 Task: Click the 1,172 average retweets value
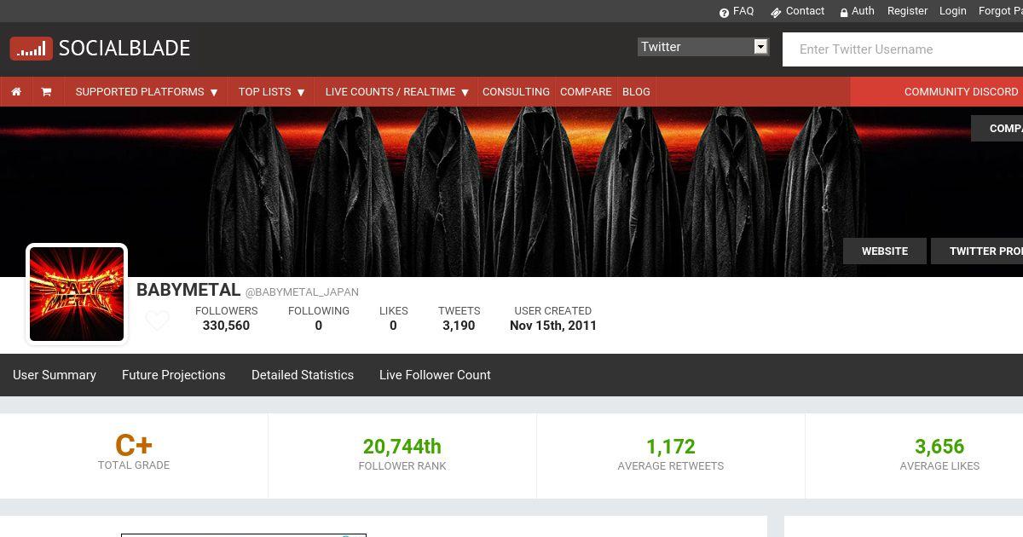point(671,447)
